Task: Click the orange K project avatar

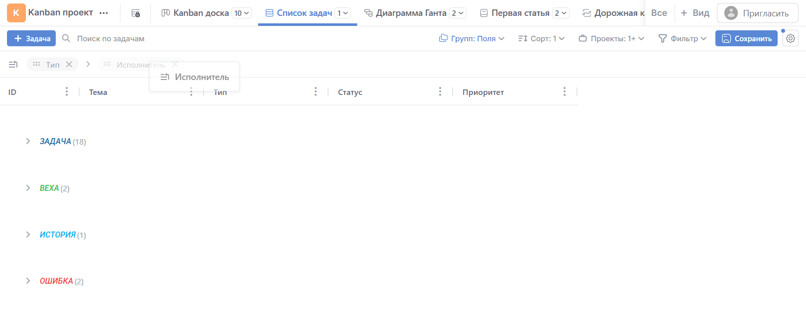Action: pos(16,13)
